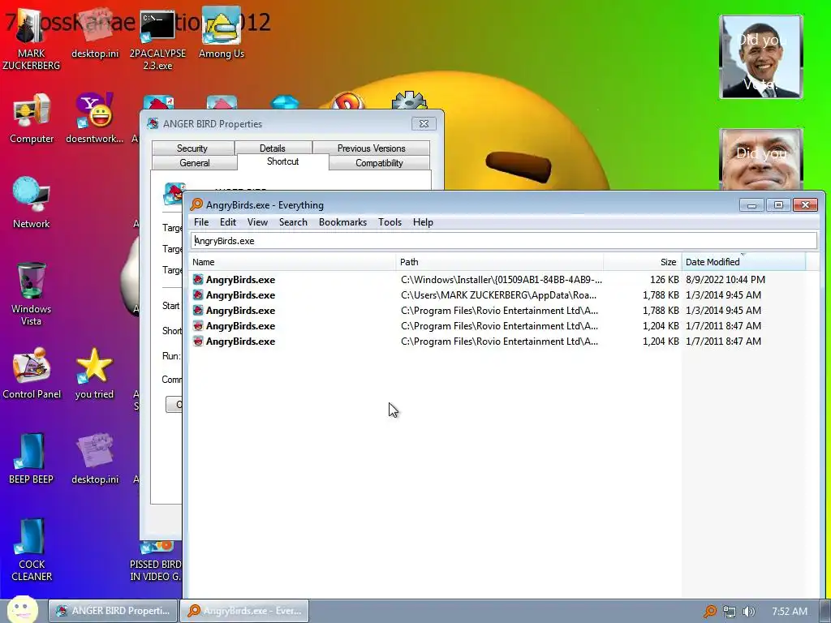Click the gear icon behind the Properties window

tap(409, 100)
